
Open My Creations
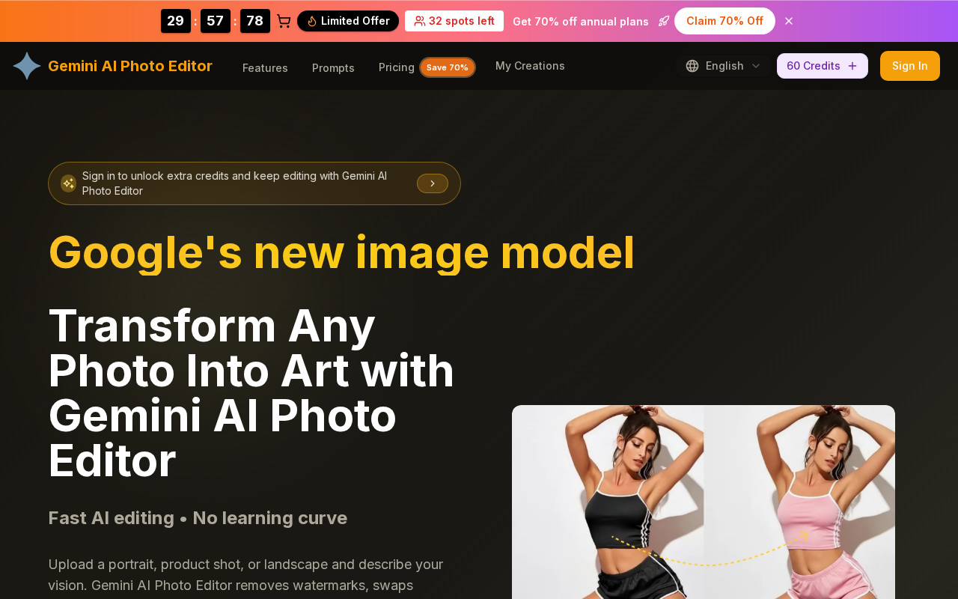click(530, 66)
